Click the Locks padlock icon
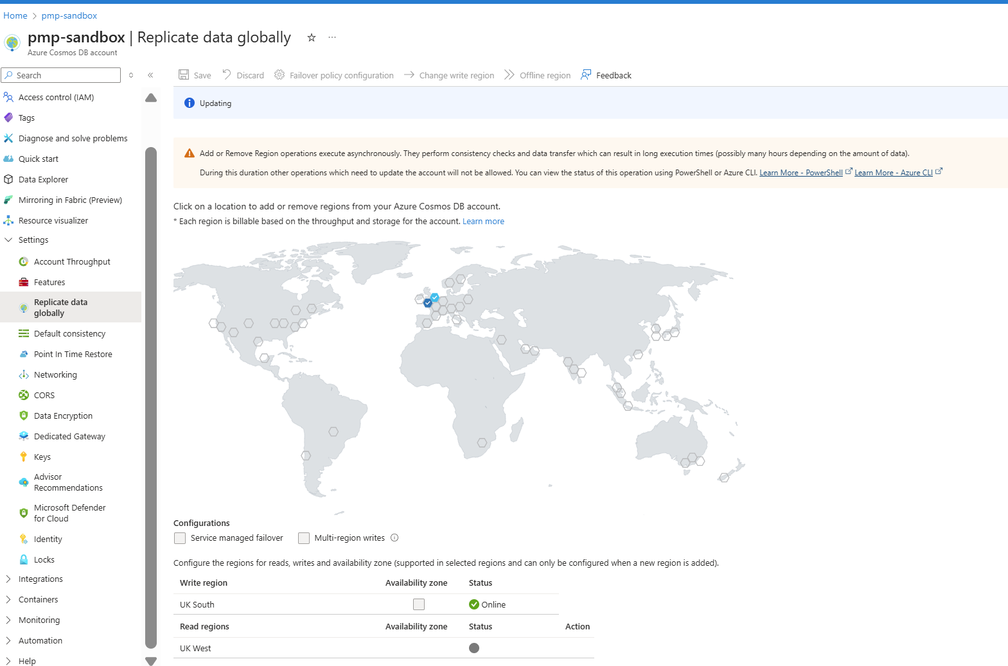Viewport: 1008px width, 666px height. coord(24,559)
